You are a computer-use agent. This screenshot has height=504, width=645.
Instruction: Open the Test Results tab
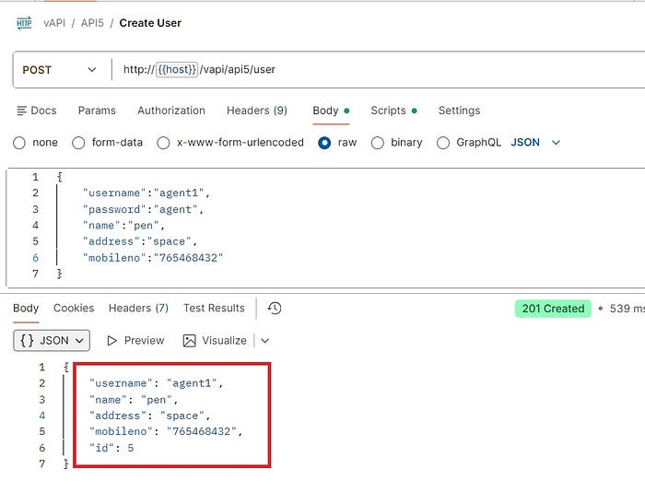214,308
